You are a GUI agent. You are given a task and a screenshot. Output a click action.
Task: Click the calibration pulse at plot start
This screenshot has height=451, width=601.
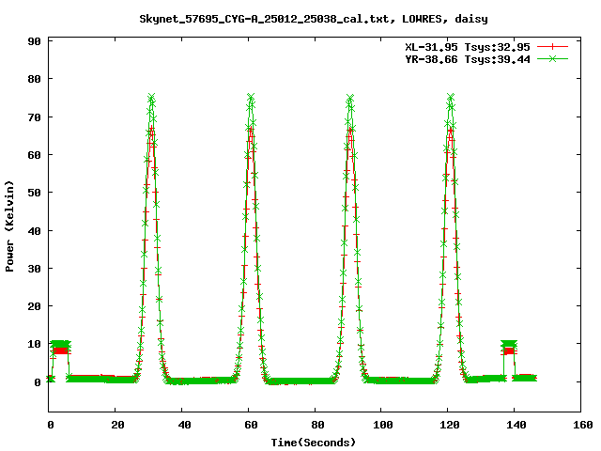[x=60, y=347]
